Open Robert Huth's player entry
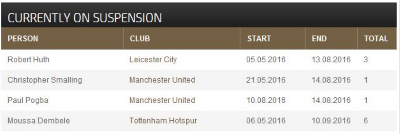400x134 pixels. tap(29, 59)
